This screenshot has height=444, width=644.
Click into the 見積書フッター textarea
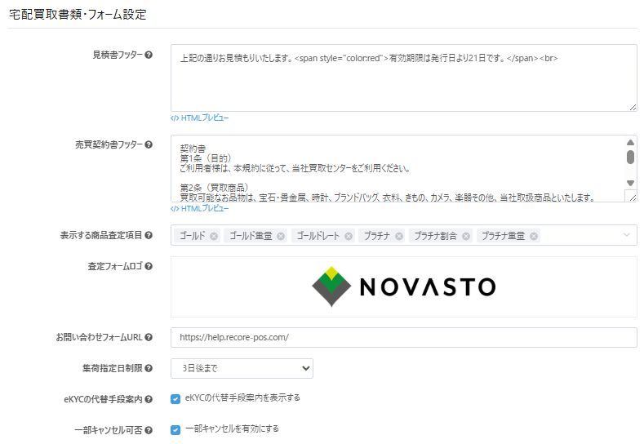coord(404,78)
